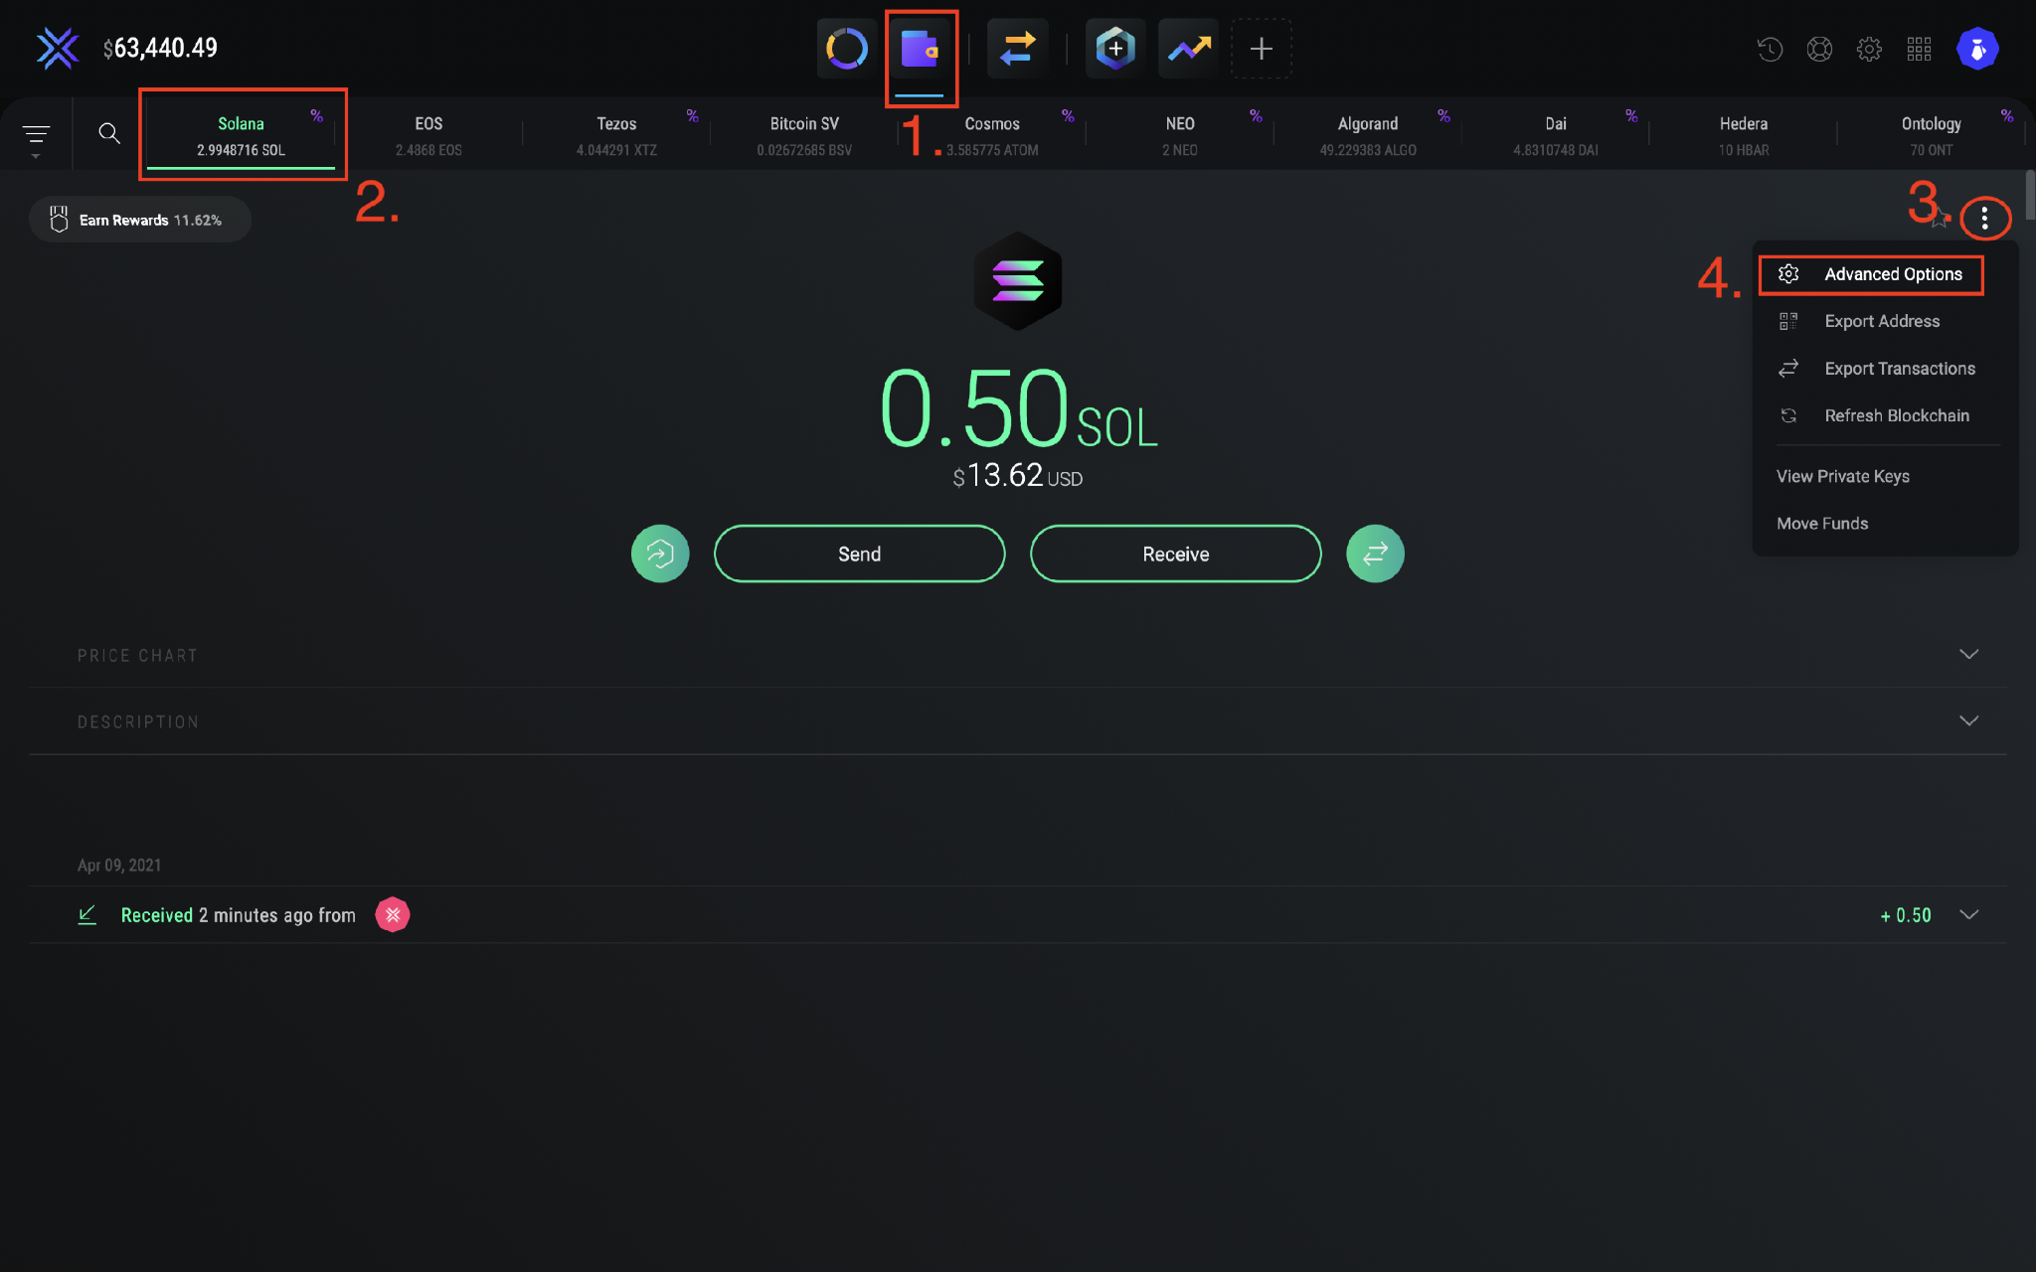Click the percent icon on Tezos tab

(x=692, y=116)
